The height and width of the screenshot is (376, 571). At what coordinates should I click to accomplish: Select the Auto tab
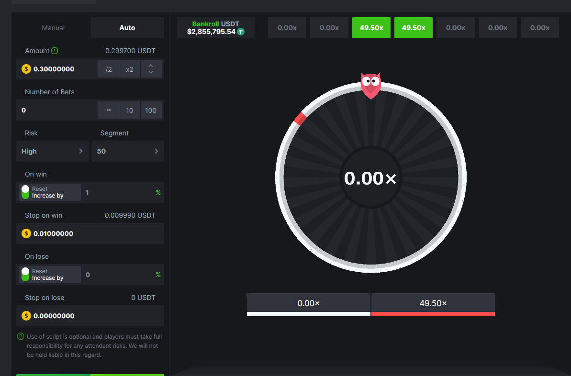click(x=127, y=28)
